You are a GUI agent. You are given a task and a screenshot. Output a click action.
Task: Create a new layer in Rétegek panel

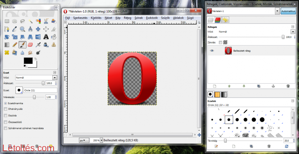[x=215, y=86]
